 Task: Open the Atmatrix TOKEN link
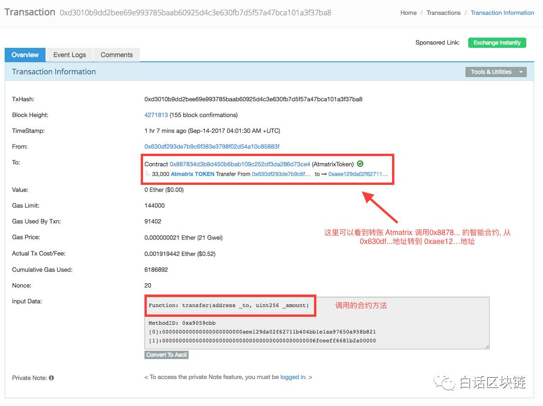[x=193, y=174]
